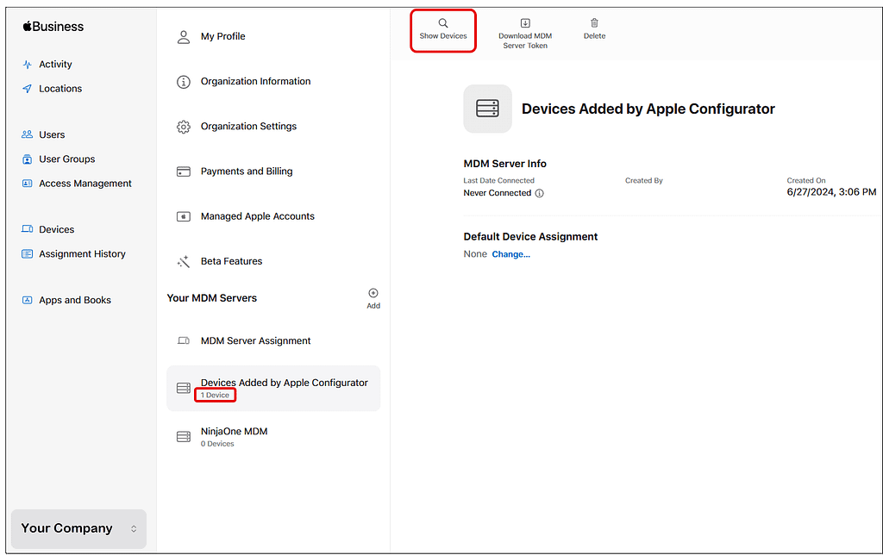
Task: Select Locations from the sidebar
Action: tap(59, 88)
